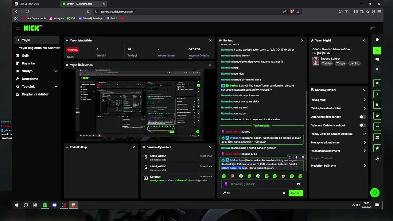Click the Bir mesaj gönderin input field

click(262, 184)
